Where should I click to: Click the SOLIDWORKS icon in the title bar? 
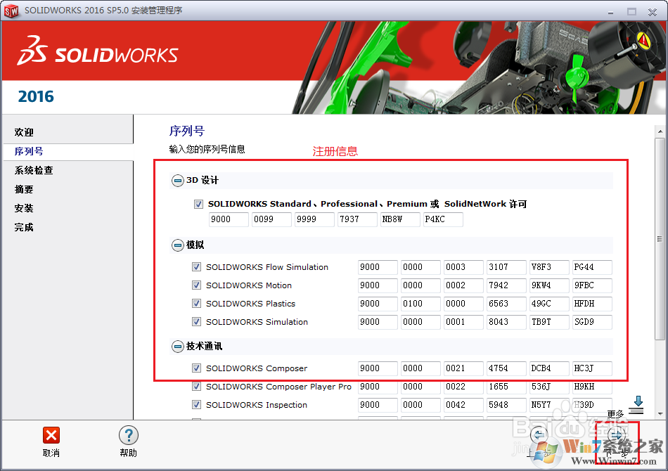tap(11, 11)
